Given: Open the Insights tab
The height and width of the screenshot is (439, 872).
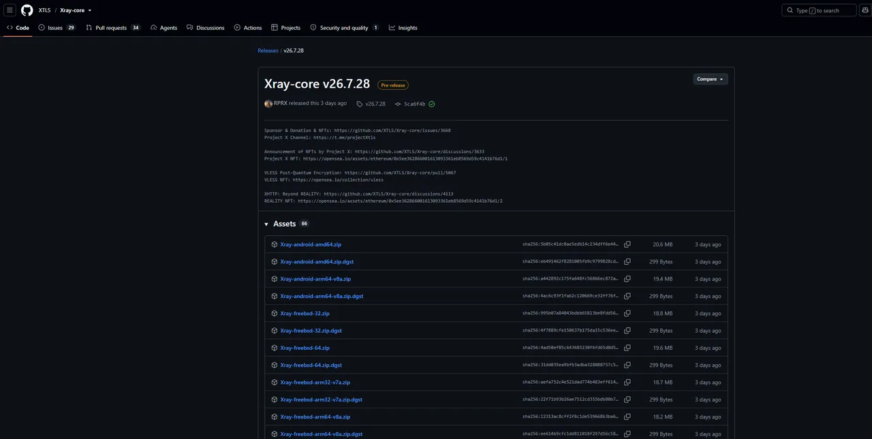Looking at the screenshot, I should click(403, 28).
